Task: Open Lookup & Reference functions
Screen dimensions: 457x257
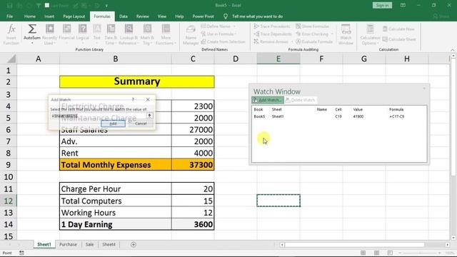Action: 129,35
